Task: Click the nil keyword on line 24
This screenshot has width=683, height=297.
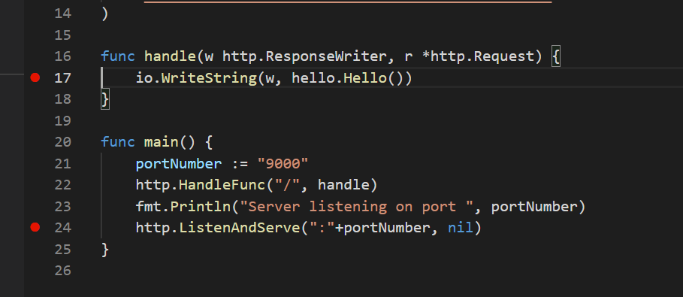Action: tap(461, 227)
